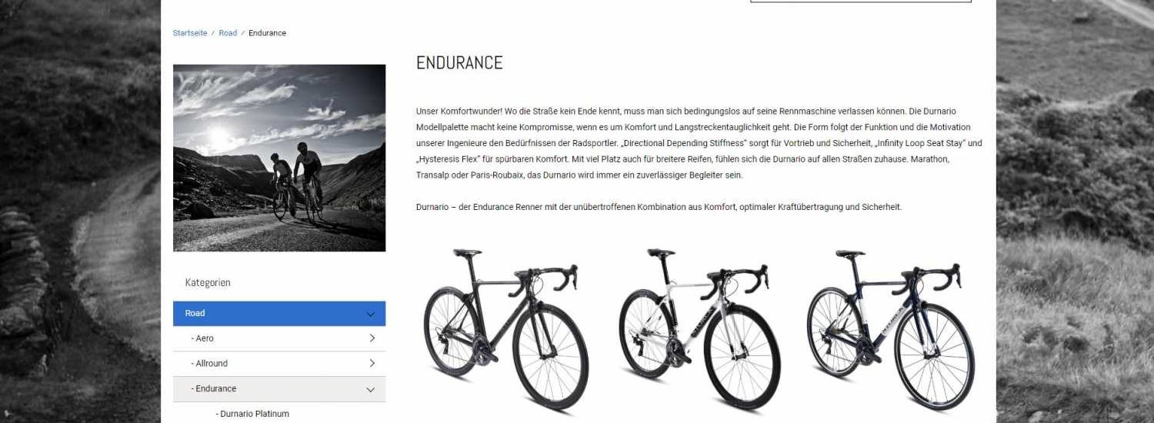Click the Endurance breadcrumb entry
This screenshot has height=423, width=1154.
267,33
